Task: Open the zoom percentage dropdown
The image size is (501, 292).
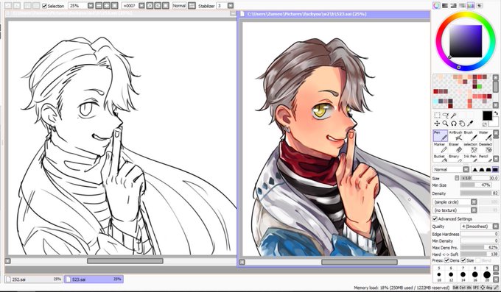Action: [91, 6]
